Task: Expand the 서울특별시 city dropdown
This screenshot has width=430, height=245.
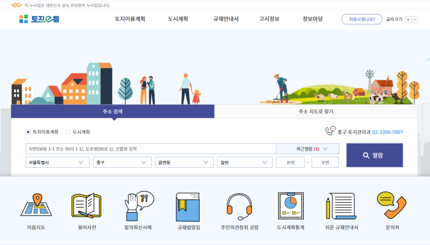Action: [x=57, y=162]
